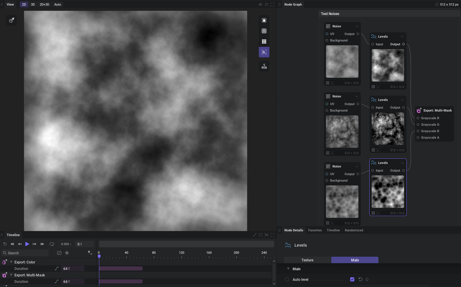This screenshot has width=461, height=287.
Task: Open the dropdown on the top Levels node
Action: (x=402, y=37)
